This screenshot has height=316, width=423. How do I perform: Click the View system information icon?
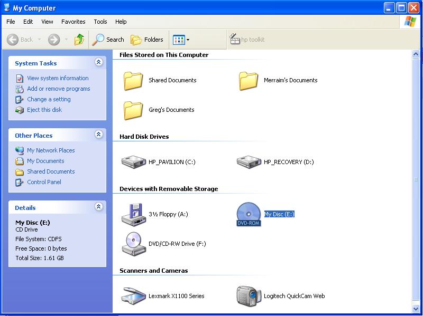coord(20,78)
